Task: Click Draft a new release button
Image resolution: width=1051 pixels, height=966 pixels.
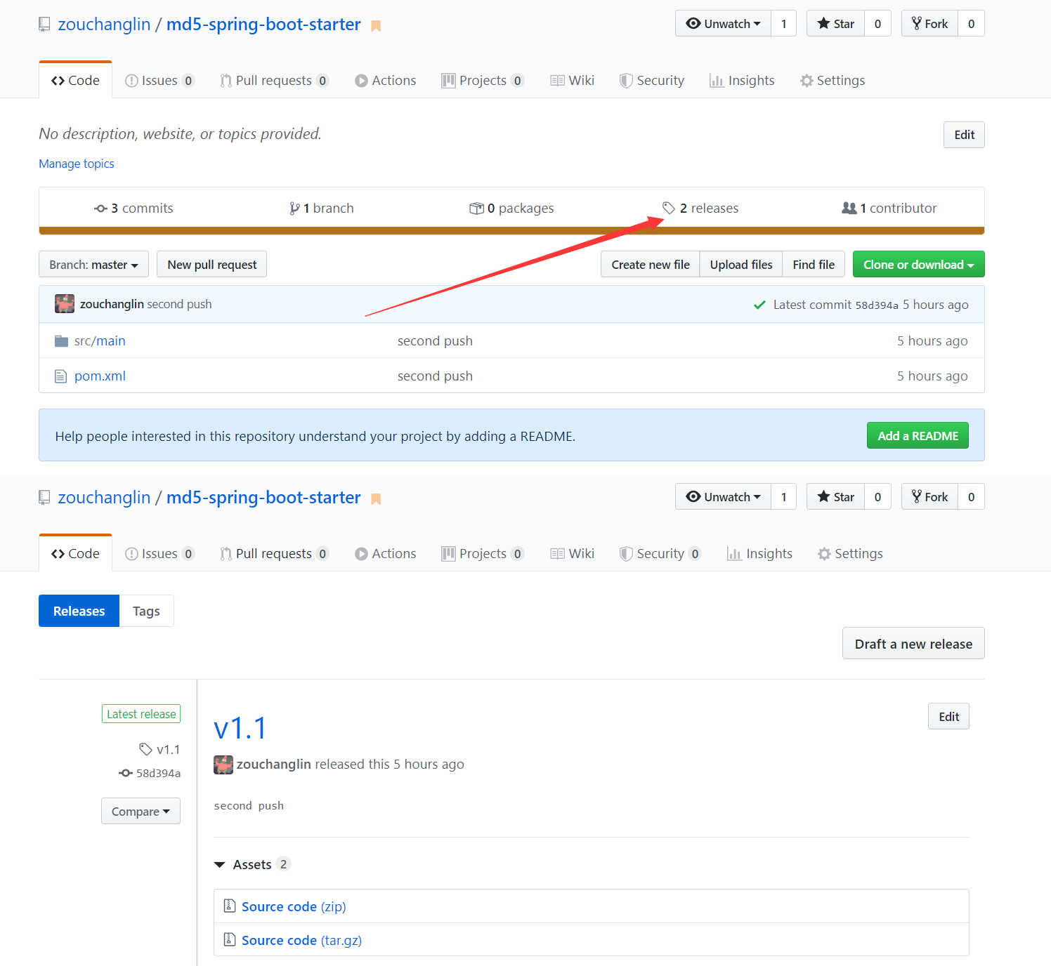Action: coord(913,644)
